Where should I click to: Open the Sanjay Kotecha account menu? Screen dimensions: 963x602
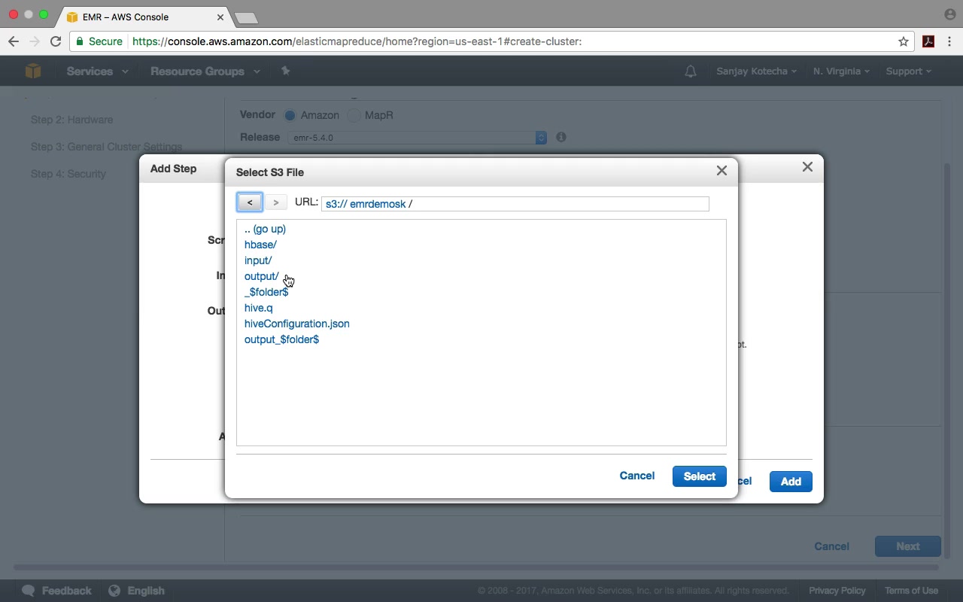[756, 71]
